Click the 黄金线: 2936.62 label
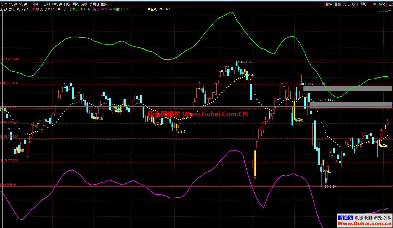Viewport: 393px width, 228px height. tap(159, 9)
